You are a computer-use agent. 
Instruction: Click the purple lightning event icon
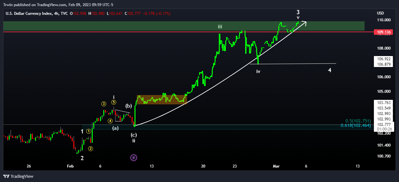[134, 158]
